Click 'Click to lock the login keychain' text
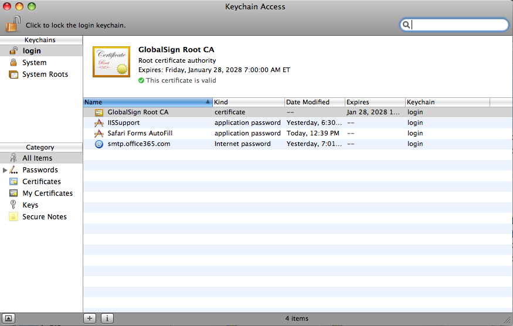 (76, 25)
